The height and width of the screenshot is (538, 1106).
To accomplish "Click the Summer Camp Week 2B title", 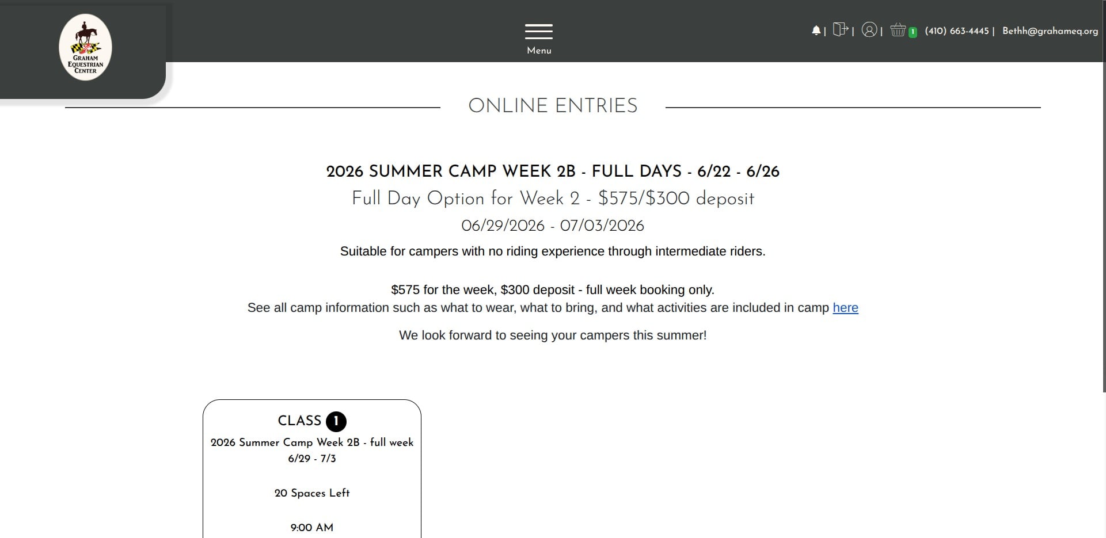I will click(553, 171).
